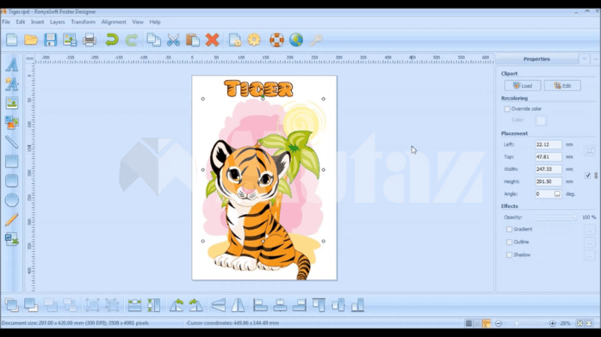Open the Help menu
The image size is (601, 337).
pyautogui.click(x=155, y=22)
